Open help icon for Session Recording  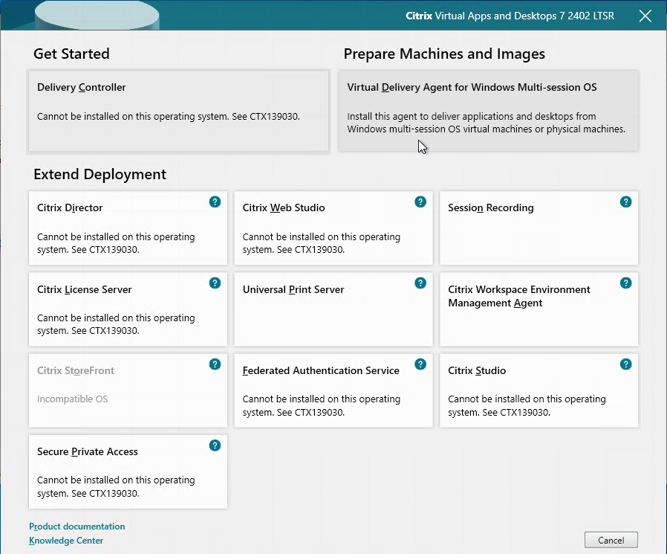click(625, 202)
